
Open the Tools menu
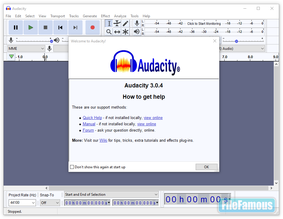[x=134, y=16]
